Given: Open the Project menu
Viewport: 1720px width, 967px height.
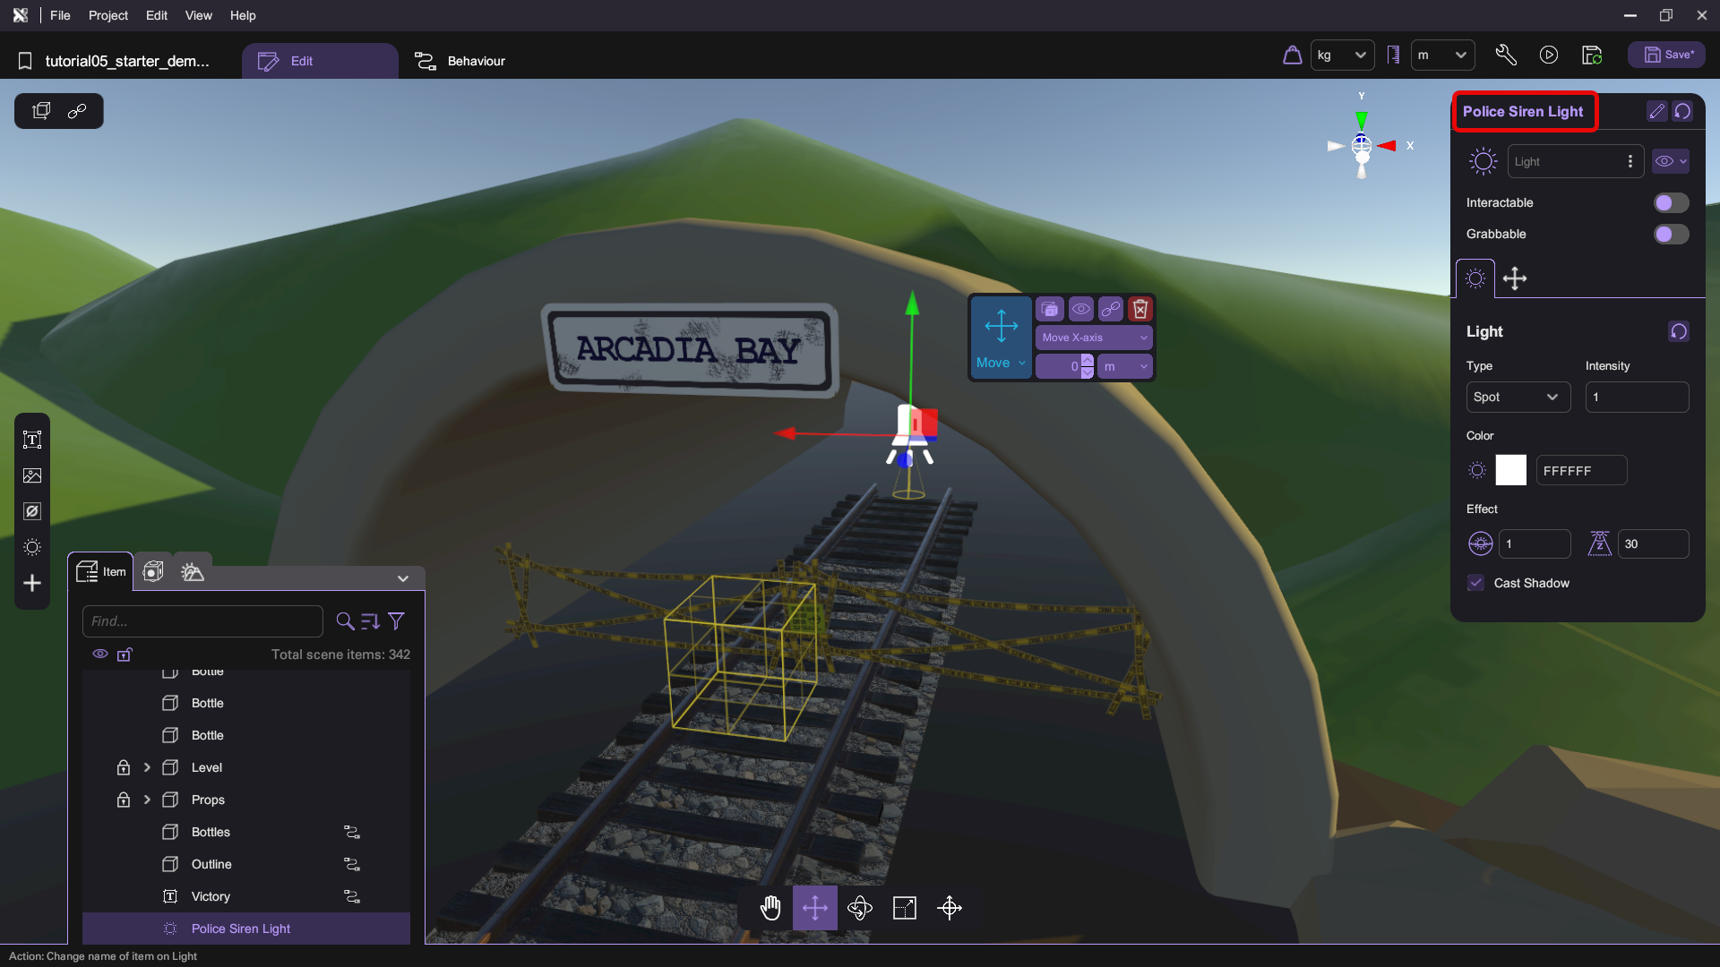Looking at the screenshot, I should pos(108,15).
